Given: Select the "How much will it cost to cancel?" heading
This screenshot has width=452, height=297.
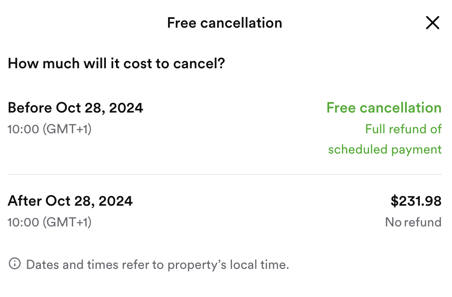Looking at the screenshot, I should (x=116, y=63).
